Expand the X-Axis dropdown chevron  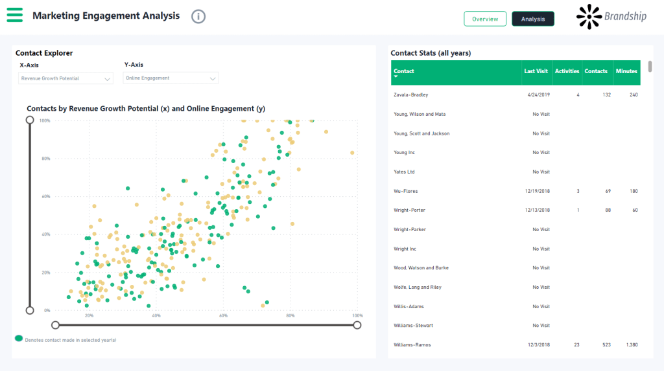pos(108,79)
